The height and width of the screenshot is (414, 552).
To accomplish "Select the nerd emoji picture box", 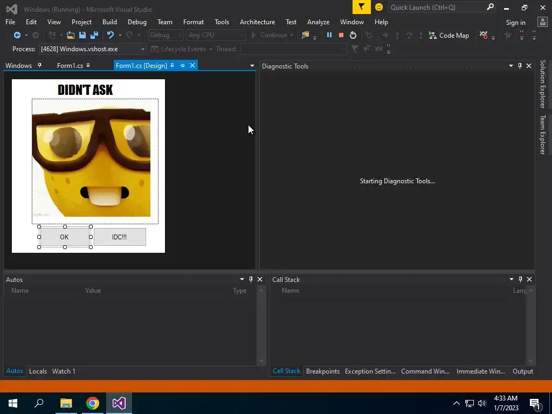I will [x=95, y=161].
